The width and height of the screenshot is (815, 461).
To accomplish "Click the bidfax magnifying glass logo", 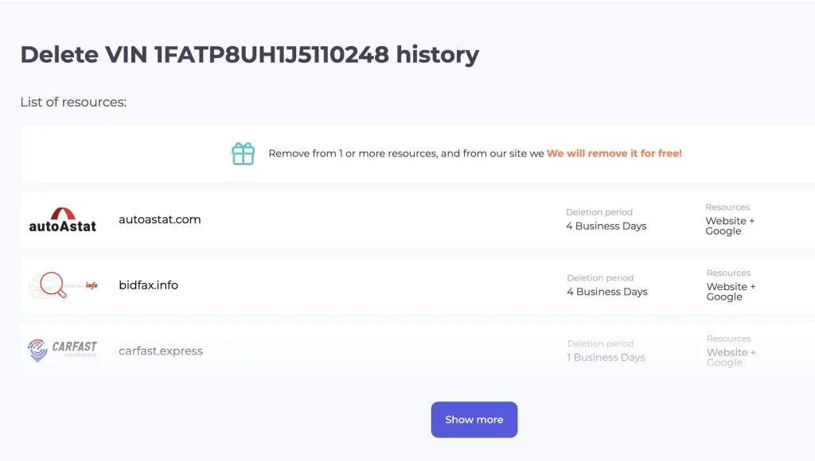I will click(x=62, y=285).
